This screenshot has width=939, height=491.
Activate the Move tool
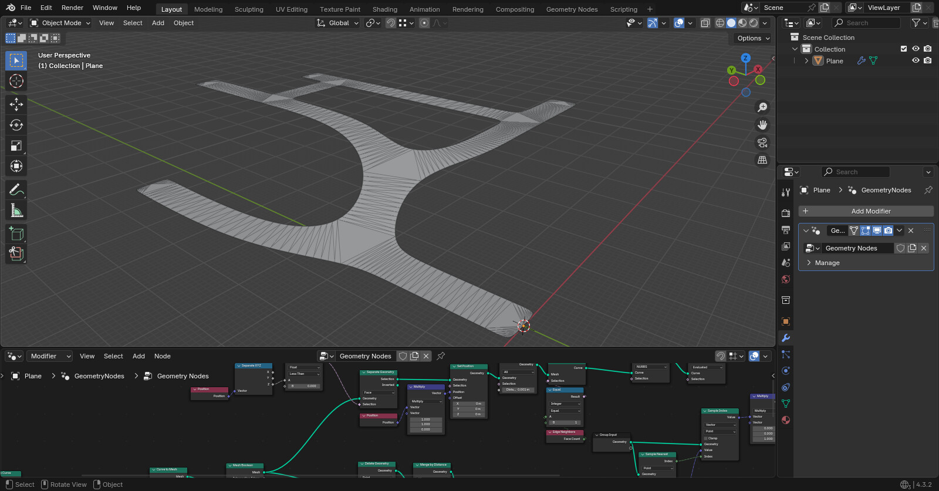tap(16, 104)
